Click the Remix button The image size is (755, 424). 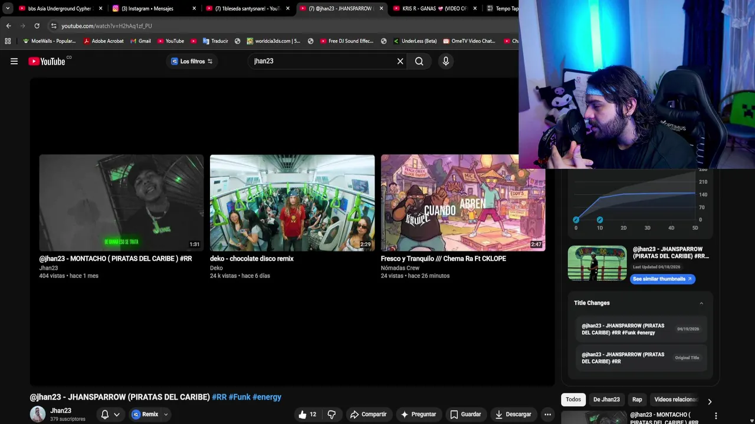pyautogui.click(x=145, y=415)
